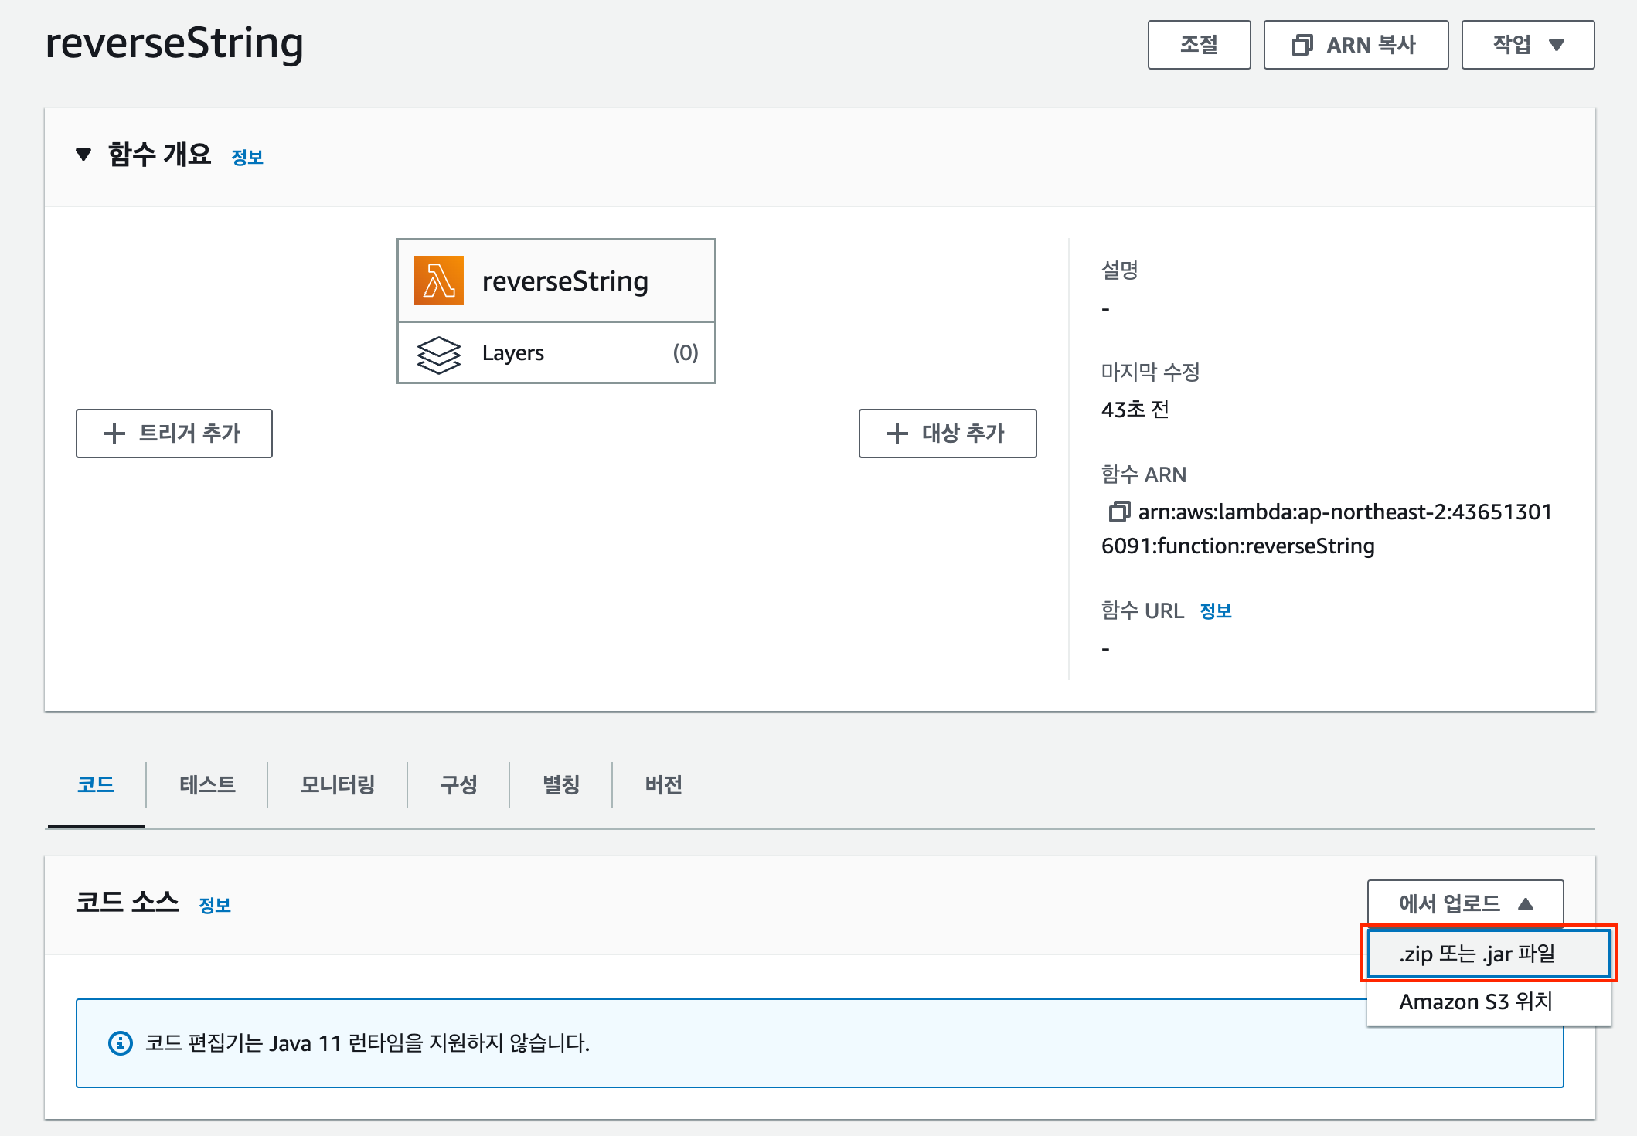Click copy icon beside function ARN text
This screenshot has height=1136, width=1637.
[1118, 512]
